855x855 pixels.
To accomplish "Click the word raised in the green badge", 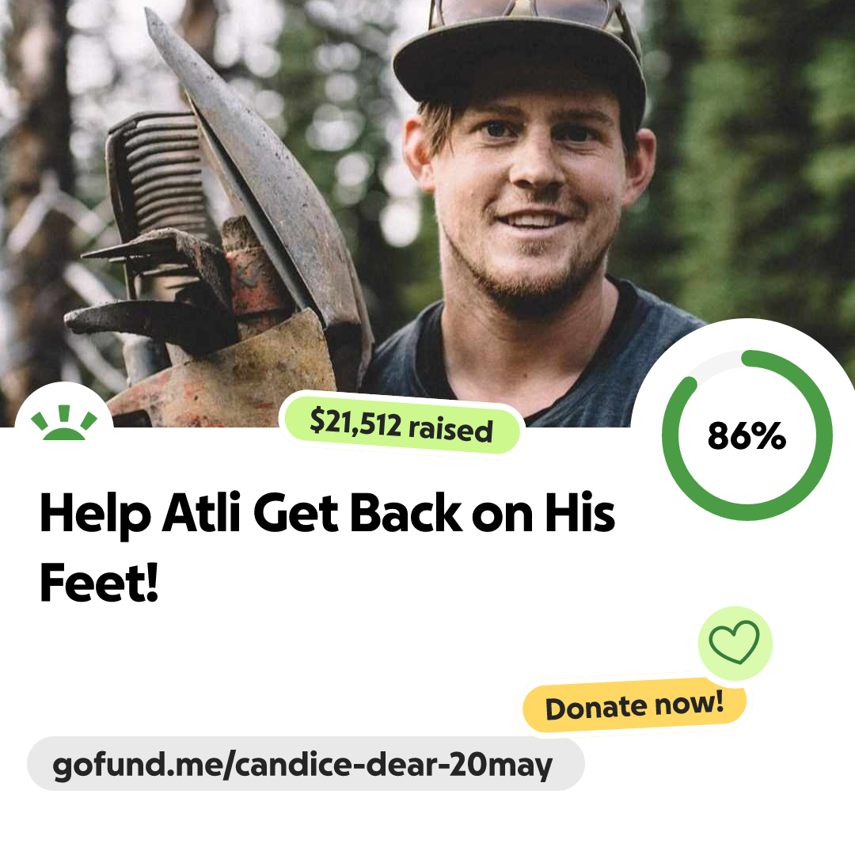I will click(451, 429).
